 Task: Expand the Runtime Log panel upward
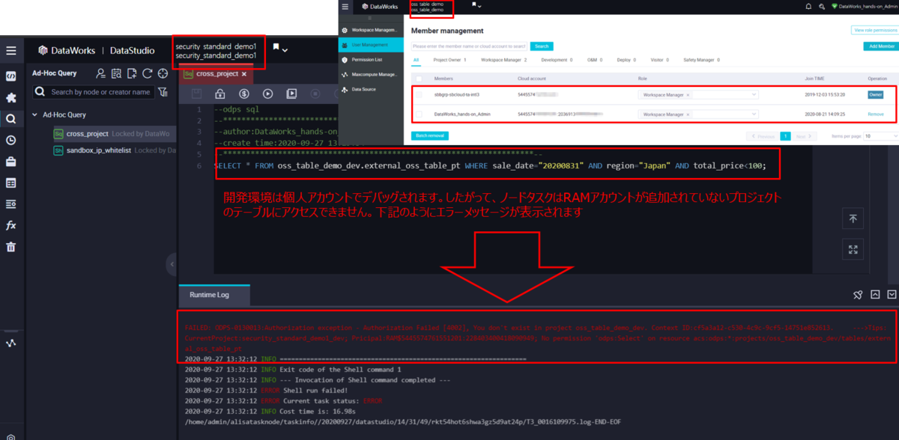875,295
